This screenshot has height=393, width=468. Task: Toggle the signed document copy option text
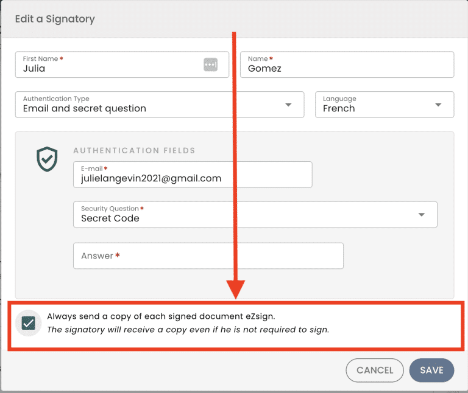click(x=161, y=316)
